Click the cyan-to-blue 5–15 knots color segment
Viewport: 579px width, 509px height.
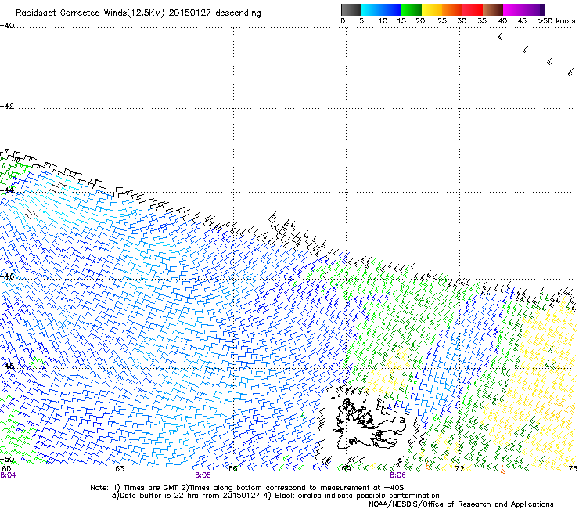point(381,9)
